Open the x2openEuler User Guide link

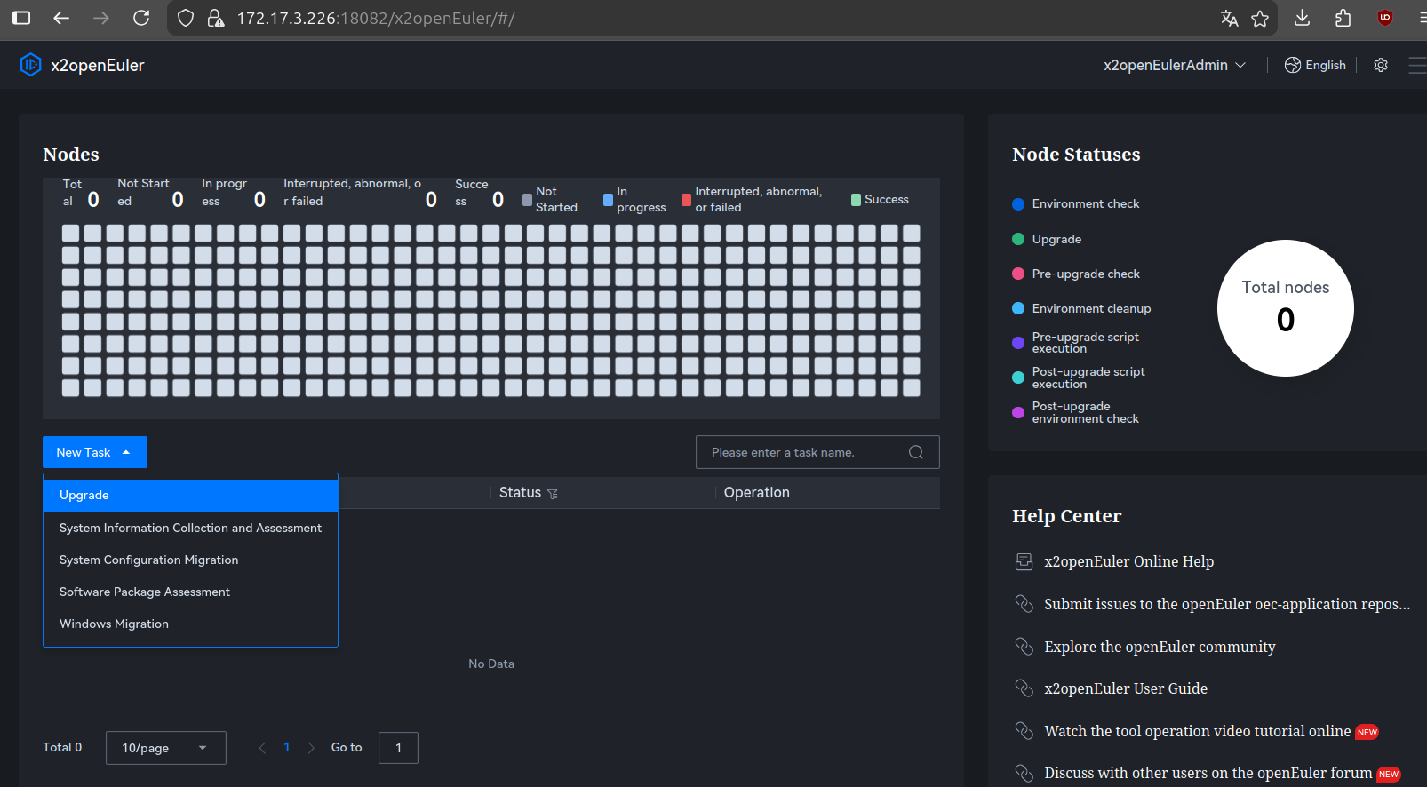click(1125, 688)
